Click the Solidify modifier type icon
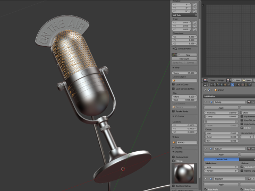The height and width of the screenshot is (191, 255). (x=211, y=102)
